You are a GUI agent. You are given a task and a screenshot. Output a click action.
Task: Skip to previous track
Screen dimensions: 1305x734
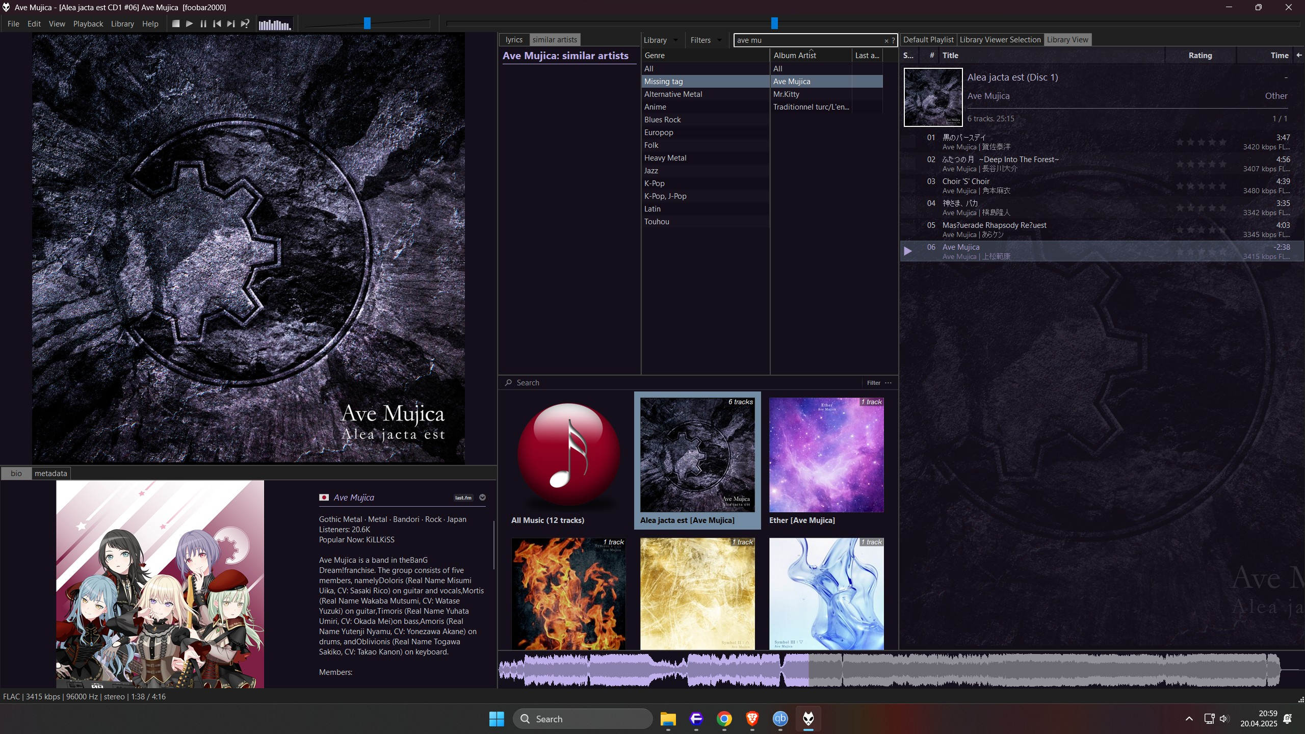click(217, 23)
